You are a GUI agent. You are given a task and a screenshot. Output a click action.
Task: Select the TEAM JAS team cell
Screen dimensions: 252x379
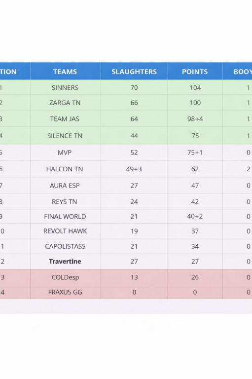tap(66, 119)
